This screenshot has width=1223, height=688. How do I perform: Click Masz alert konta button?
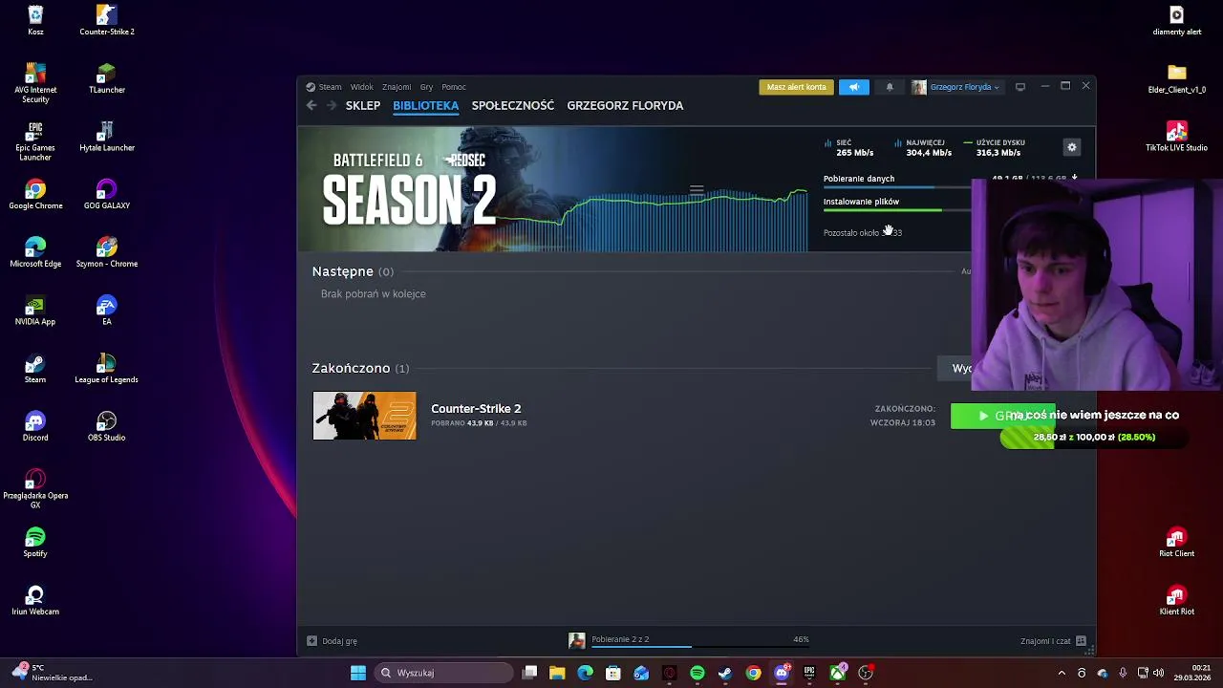[796, 87]
